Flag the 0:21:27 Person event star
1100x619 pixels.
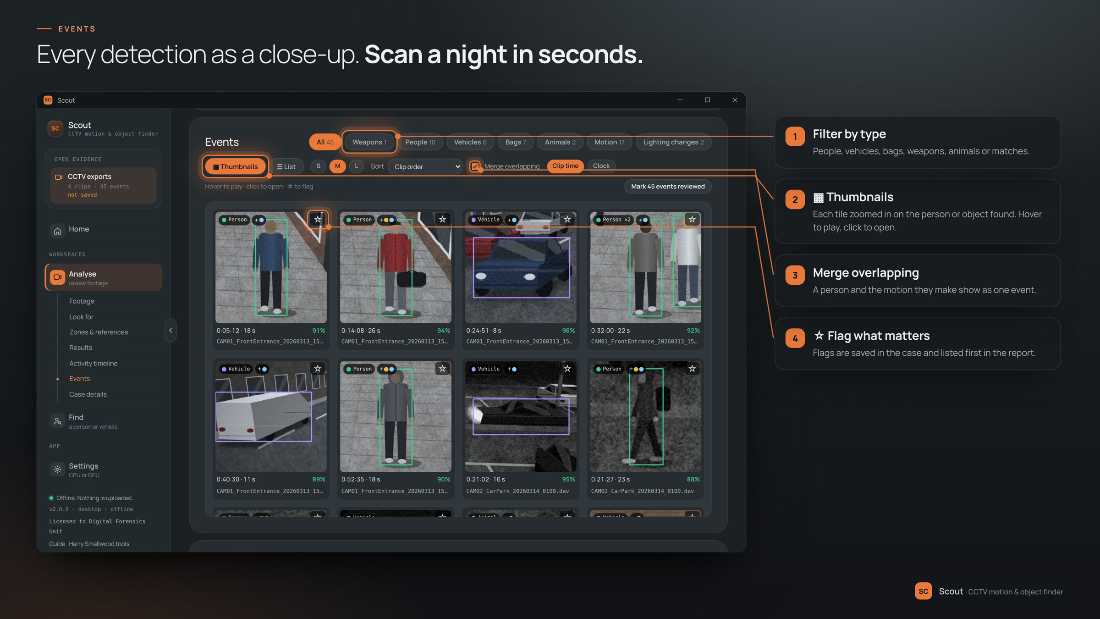coord(692,369)
